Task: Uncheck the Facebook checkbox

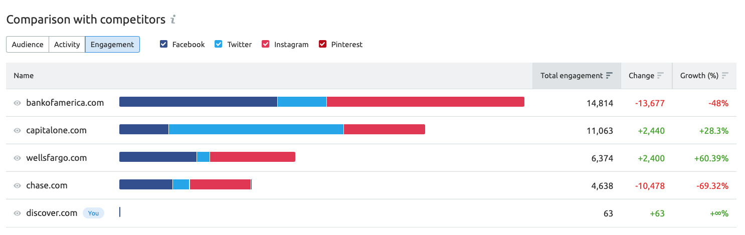Action: click(163, 44)
